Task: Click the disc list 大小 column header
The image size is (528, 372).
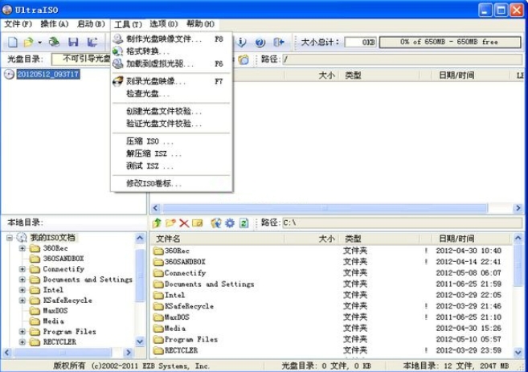Action: point(312,75)
